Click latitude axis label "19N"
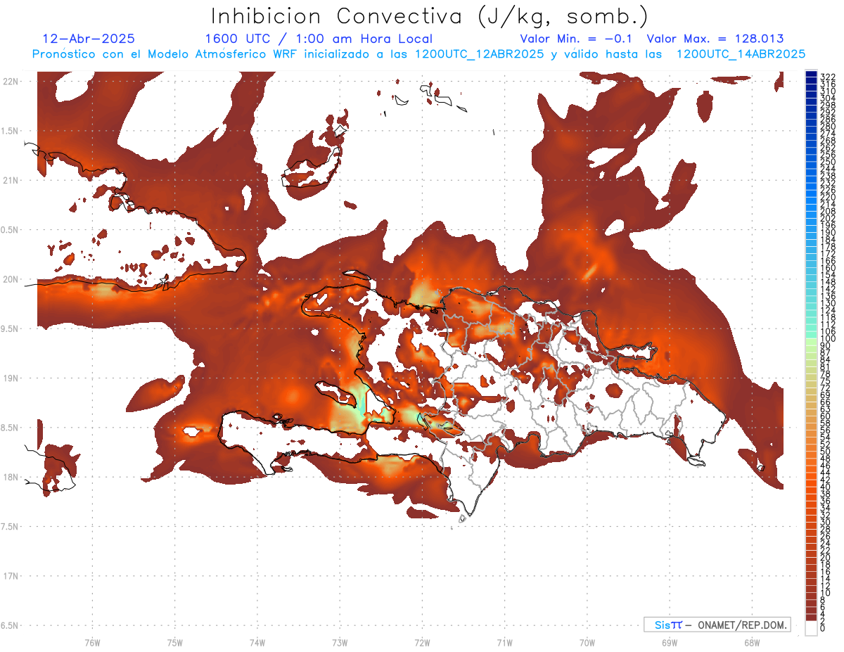Image resolution: width=844 pixels, height=652 pixels. 10,378
